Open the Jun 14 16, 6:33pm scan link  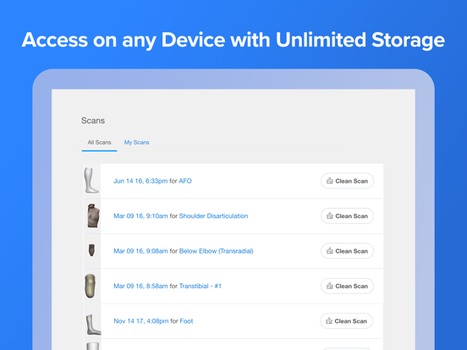[x=140, y=181]
